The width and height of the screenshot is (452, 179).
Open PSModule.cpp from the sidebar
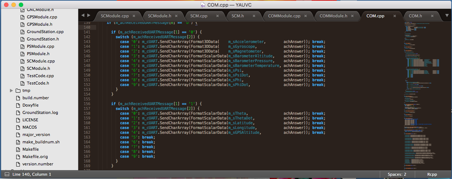pyautogui.click(x=41, y=46)
